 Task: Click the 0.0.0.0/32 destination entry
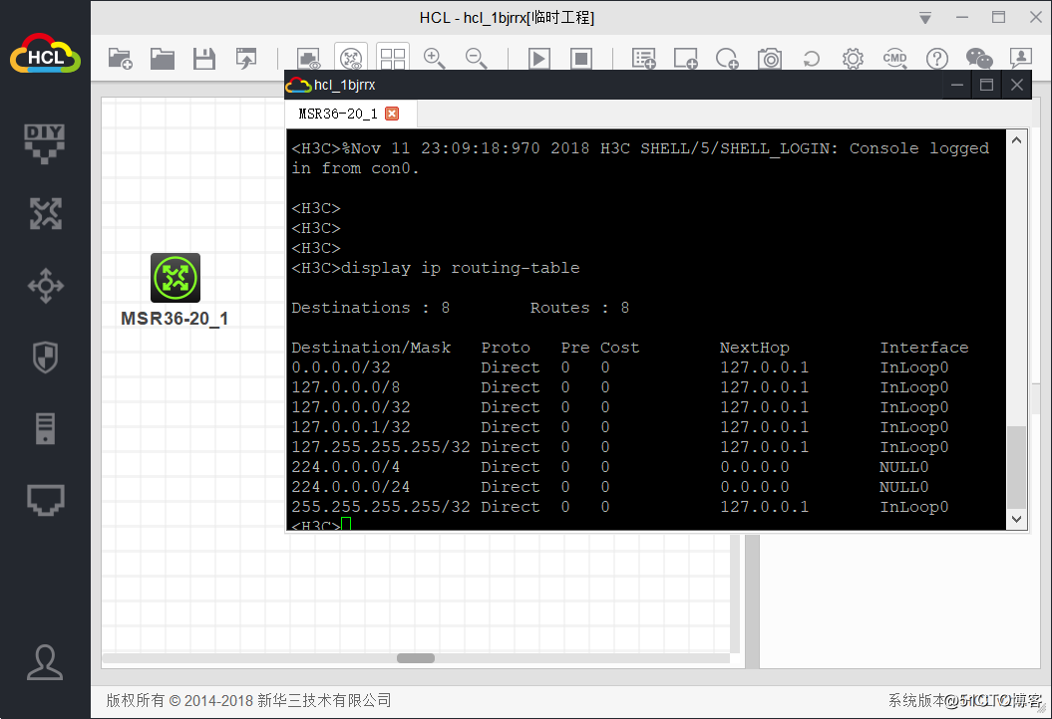[341, 367]
